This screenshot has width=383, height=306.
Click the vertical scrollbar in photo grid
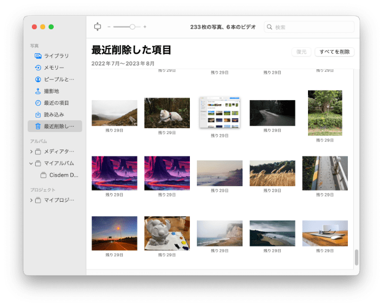tap(356, 258)
